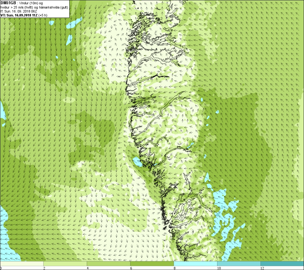Click the 'Vindur (10m) og' text
This screenshot has width=304, height=270.
[31, 3]
